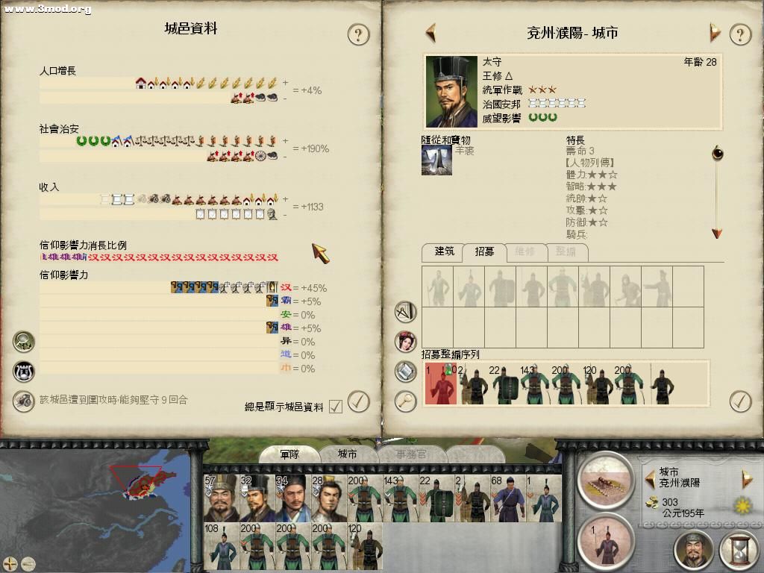Open the hourglass end-turn button
The height and width of the screenshot is (573, 764).
(739, 550)
